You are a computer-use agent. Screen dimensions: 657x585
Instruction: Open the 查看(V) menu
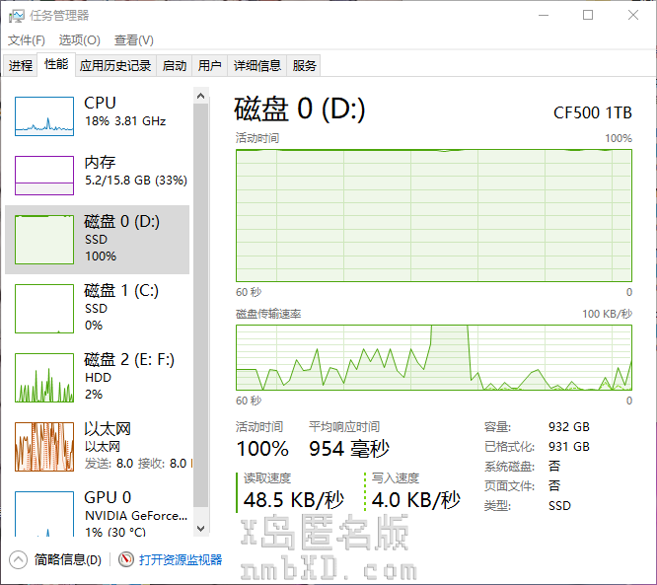(133, 40)
